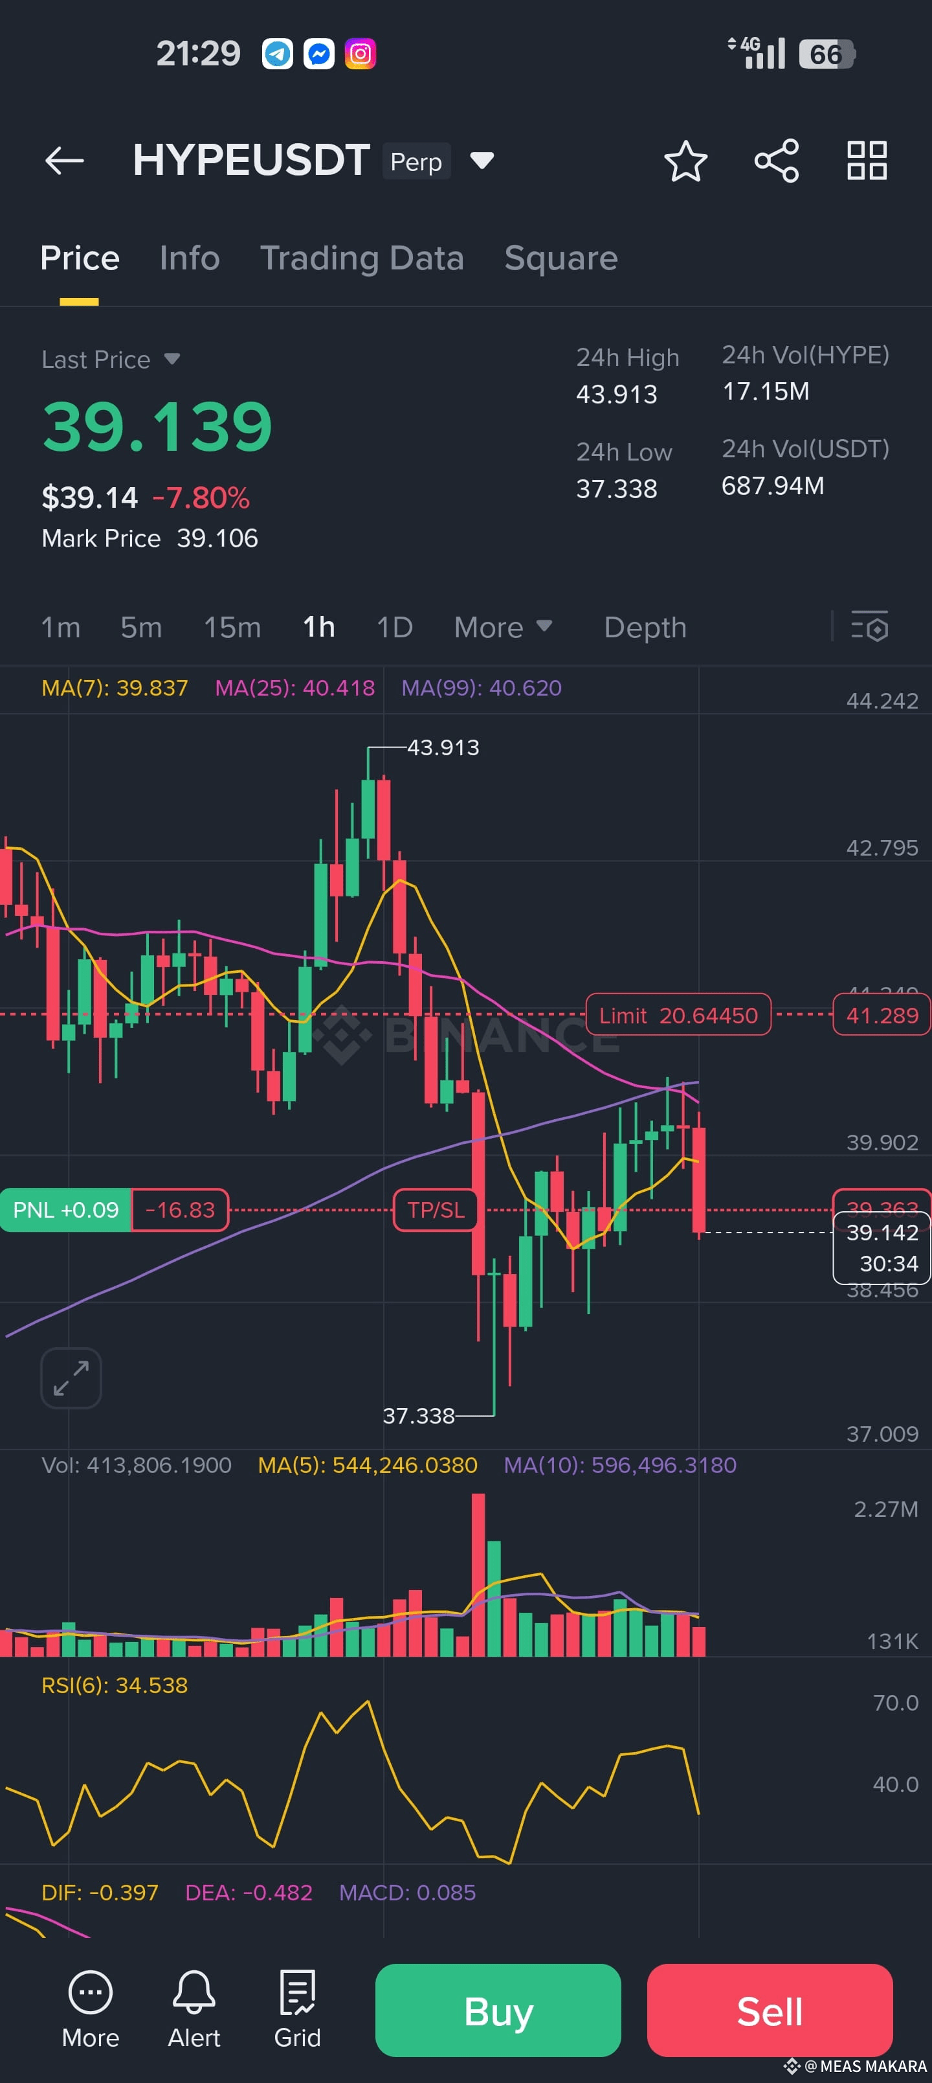Image resolution: width=932 pixels, height=2083 pixels.
Task: Tap the green Buy button
Action: tap(498, 2010)
